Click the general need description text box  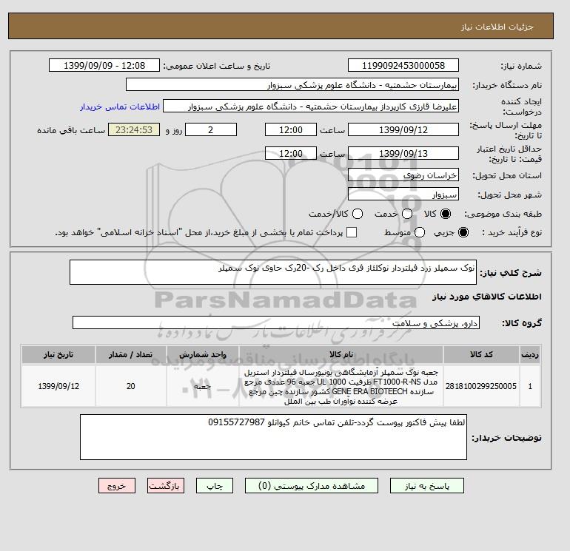[x=273, y=272]
